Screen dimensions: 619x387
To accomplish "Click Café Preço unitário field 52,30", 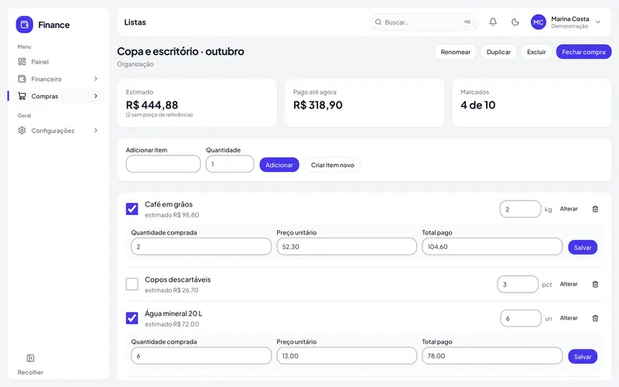I will pyautogui.click(x=347, y=246).
